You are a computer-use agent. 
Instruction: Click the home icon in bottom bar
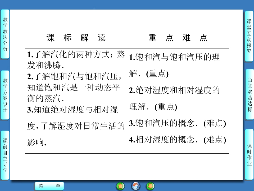136,186
